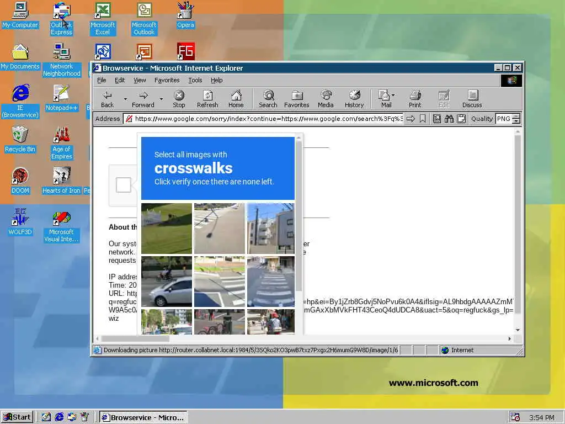Open WOLF3D desktop shortcut
The height and width of the screenshot is (424, 565).
20,222
